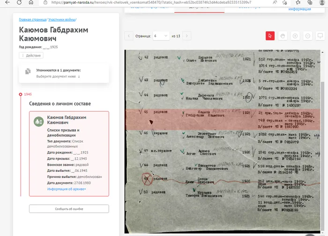Image resolution: width=328 pixels, height=236 pixels.
Task: Switch to the 'информация' tab
Action: 300,9
